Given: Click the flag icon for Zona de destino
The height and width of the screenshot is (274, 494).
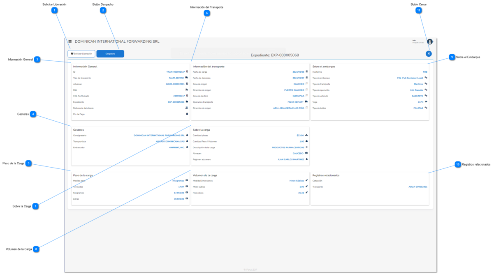Looking at the screenshot, I should pyautogui.click(x=306, y=96).
